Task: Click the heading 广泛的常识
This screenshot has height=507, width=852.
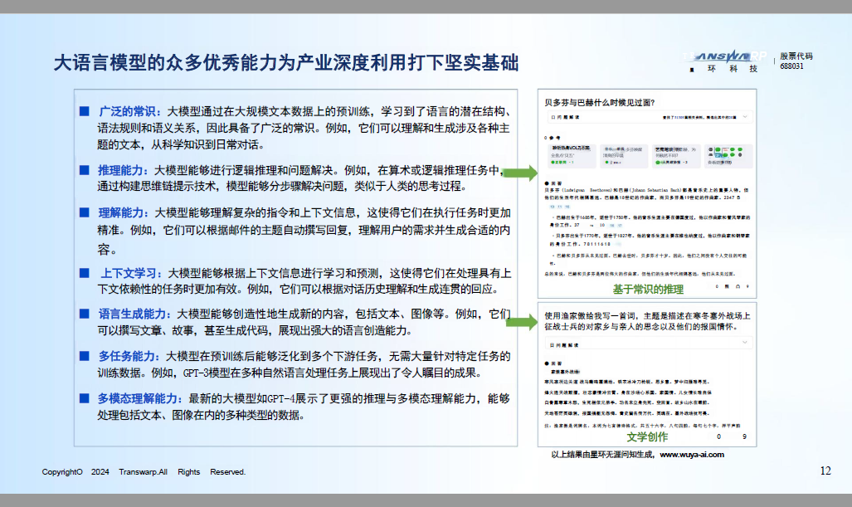Action: pyautogui.click(x=129, y=111)
